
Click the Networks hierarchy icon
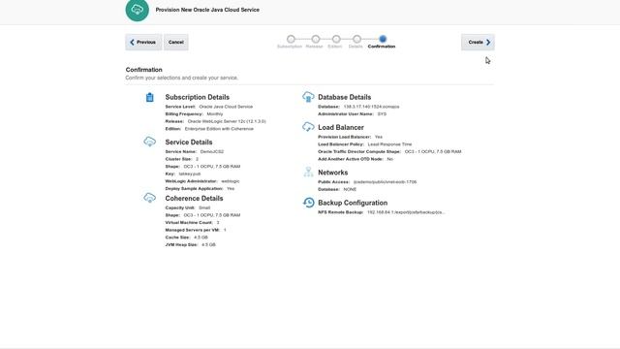pyautogui.click(x=308, y=172)
